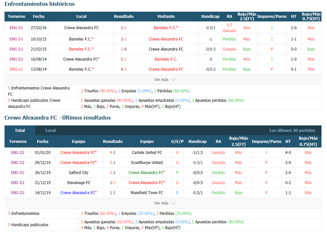The image size is (327, 233).
Task: Select the -1/1.5 handicap for Carlisle match
Action: [197, 153]
